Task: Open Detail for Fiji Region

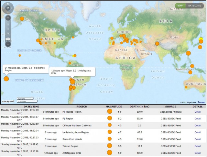Action: (198, 119)
